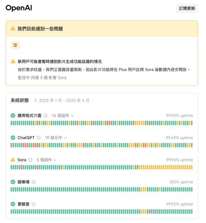
Task: Click the info icon beside ChatGPT
Action: click(x=39, y=138)
